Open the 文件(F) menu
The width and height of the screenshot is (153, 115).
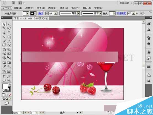tap(7, 8)
